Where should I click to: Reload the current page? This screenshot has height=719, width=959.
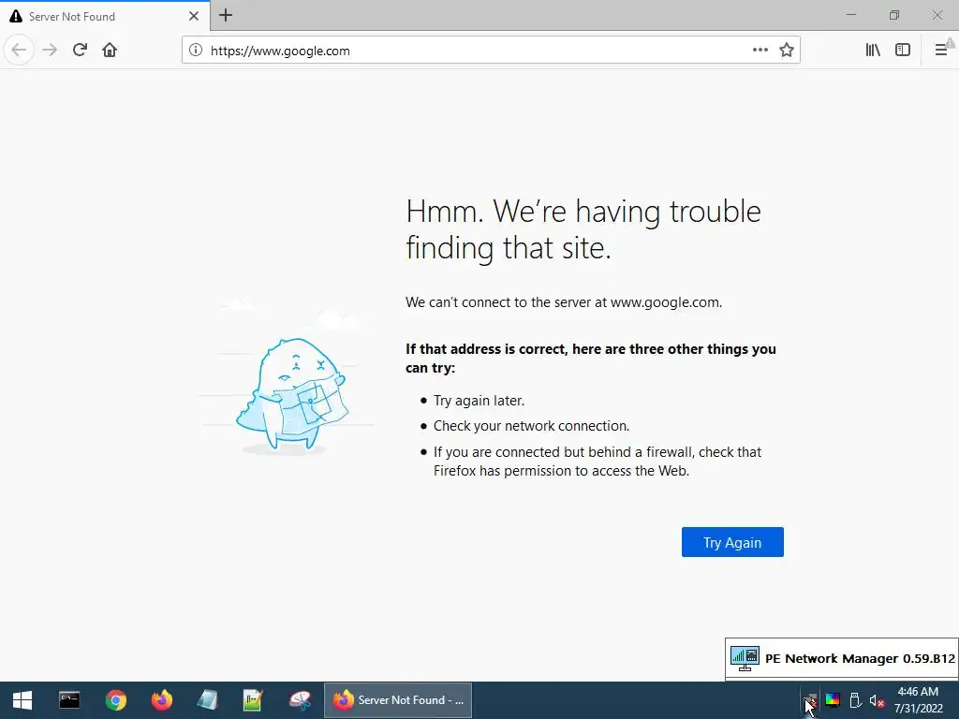80,51
